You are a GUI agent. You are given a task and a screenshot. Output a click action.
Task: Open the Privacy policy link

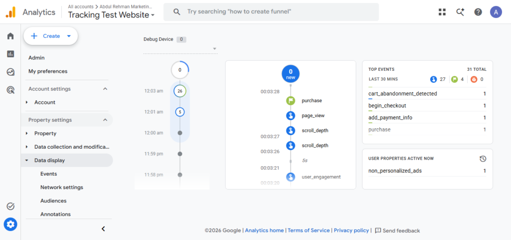[351, 230]
